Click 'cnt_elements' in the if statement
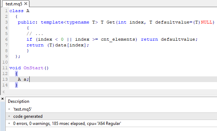 (118, 39)
